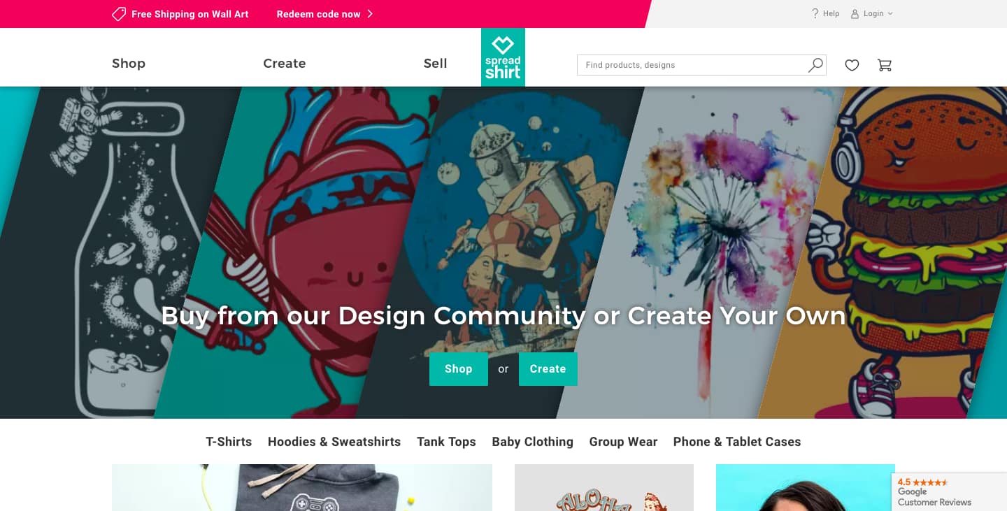Click the Spreadshirt logo

click(x=503, y=57)
